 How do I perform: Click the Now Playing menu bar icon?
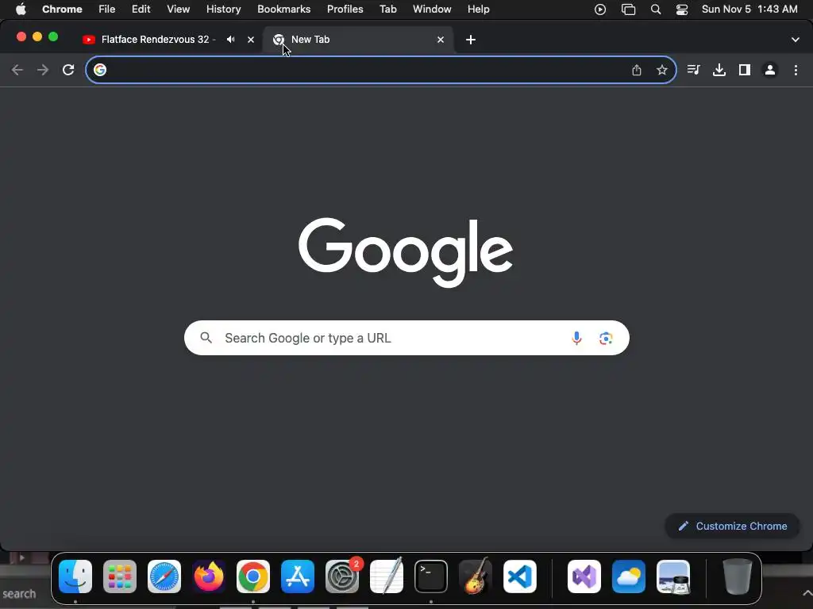click(600, 10)
